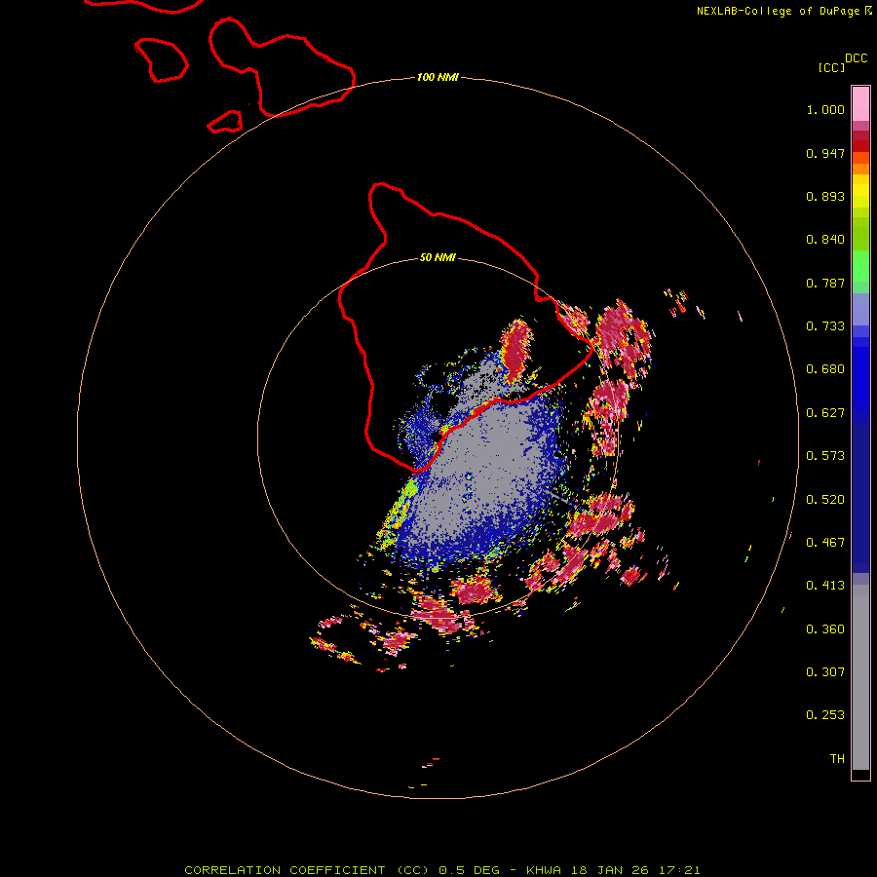Viewport: 877px width, 877px height.
Task: Click the 1.000 value on the color scale
Action: [x=825, y=109]
